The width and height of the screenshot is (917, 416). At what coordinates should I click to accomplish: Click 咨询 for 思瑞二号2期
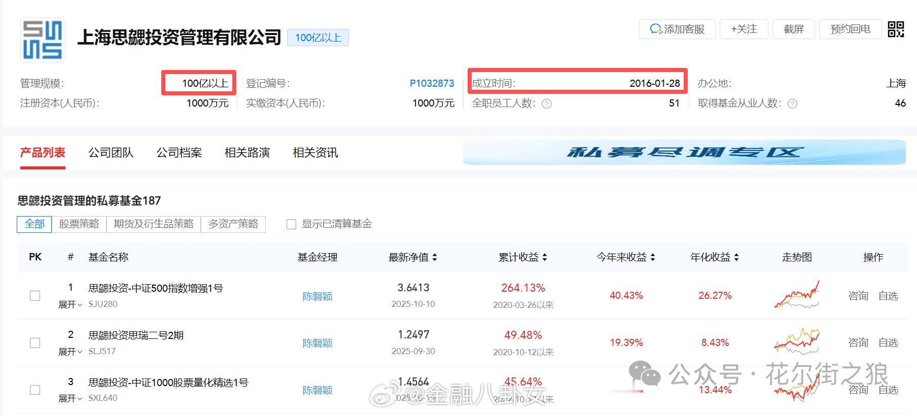click(x=858, y=343)
